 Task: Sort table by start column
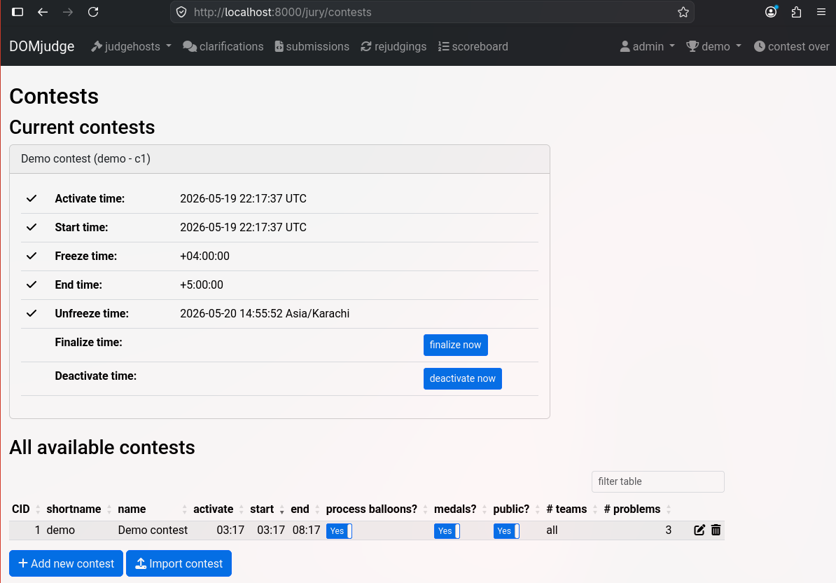[x=267, y=509]
